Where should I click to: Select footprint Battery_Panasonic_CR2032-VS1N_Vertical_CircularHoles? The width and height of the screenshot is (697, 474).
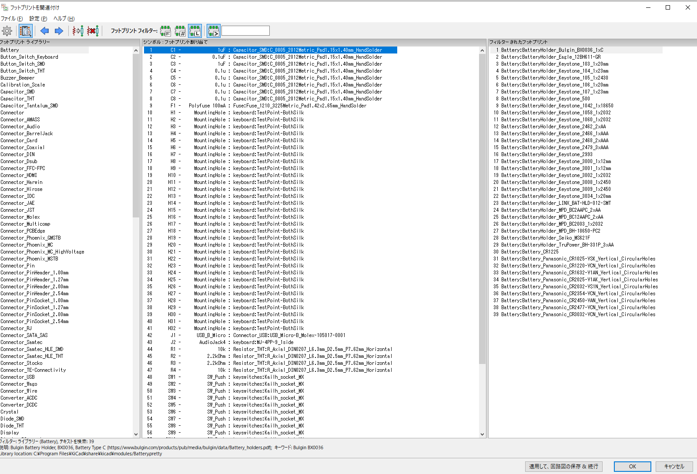[x=576, y=287]
